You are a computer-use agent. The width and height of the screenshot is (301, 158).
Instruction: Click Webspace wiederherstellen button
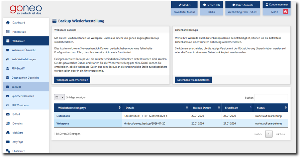[x=72, y=80]
